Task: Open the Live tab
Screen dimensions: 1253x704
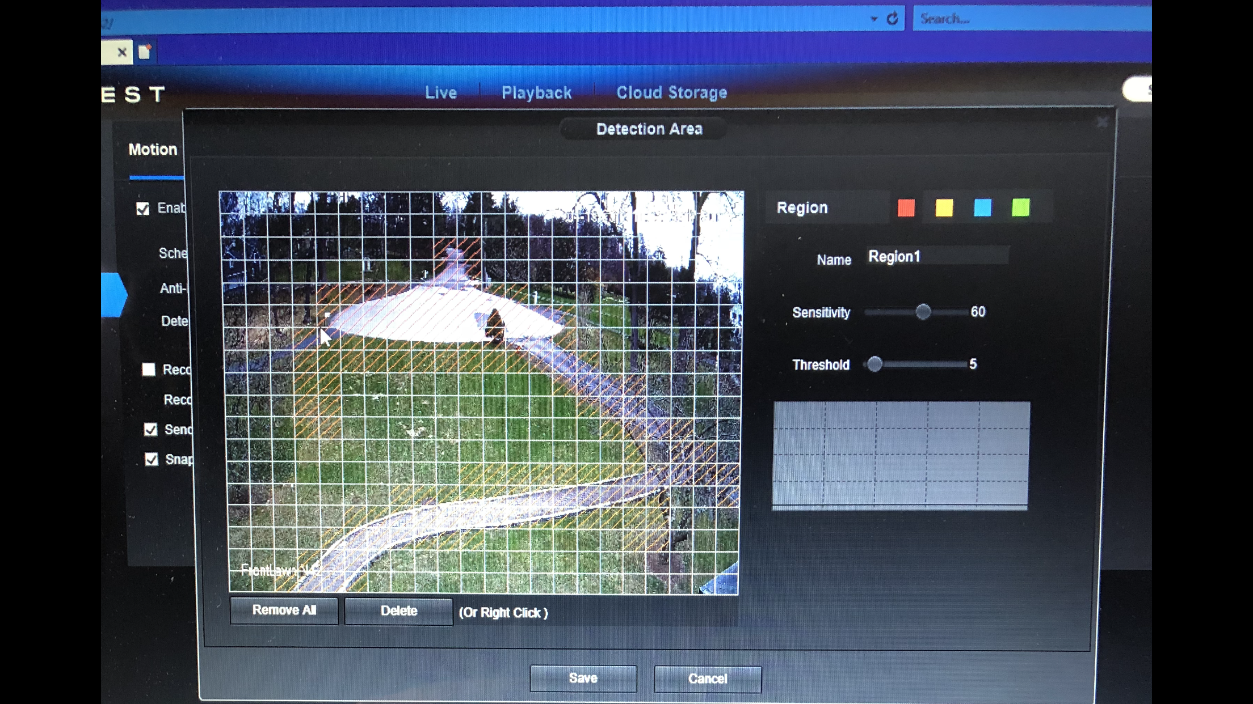Action: click(441, 92)
